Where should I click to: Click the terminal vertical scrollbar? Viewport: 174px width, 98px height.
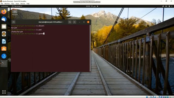(x=90, y=48)
